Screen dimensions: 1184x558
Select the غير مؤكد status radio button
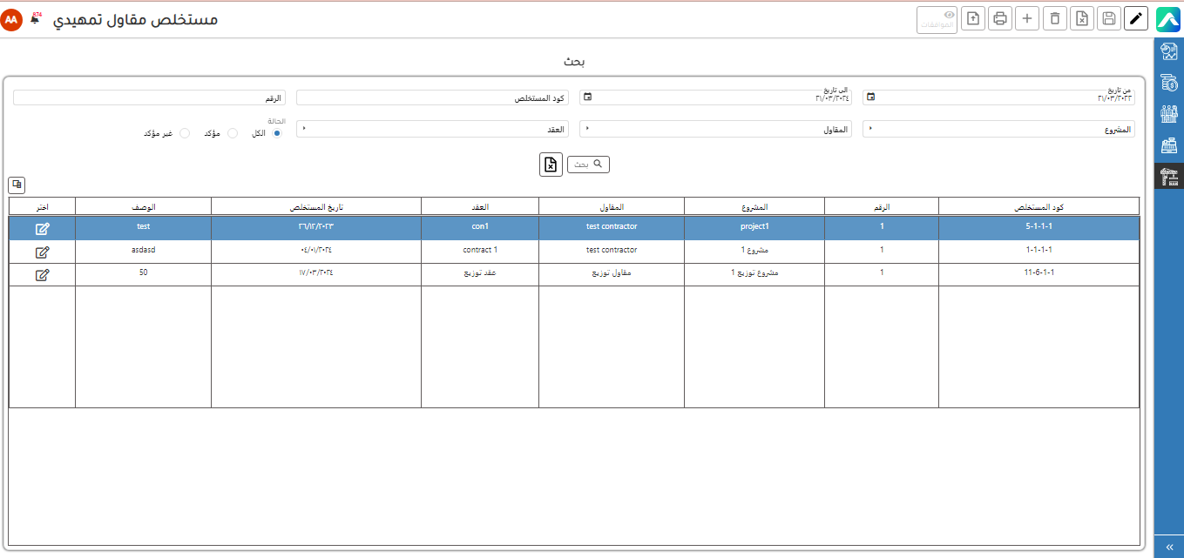185,133
